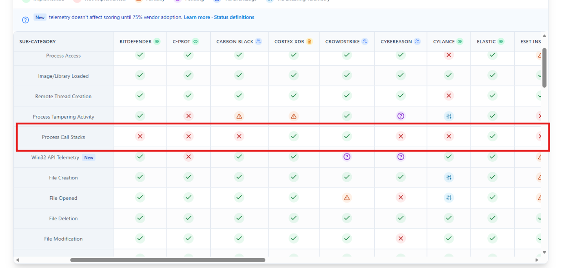This screenshot has width=567, height=268.
Task: Click the up arrow of the vertical scrollbar
Action: [544, 36]
